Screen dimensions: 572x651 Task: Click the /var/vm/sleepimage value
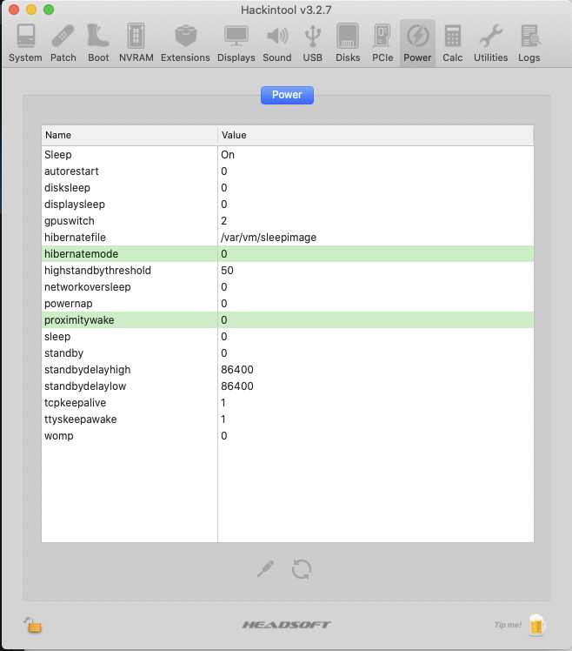point(269,238)
